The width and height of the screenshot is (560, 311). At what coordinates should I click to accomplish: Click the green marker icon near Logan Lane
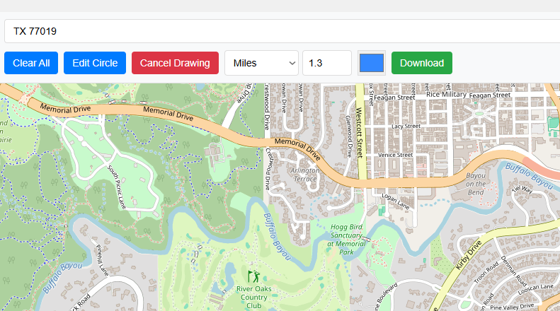coord(382,211)
